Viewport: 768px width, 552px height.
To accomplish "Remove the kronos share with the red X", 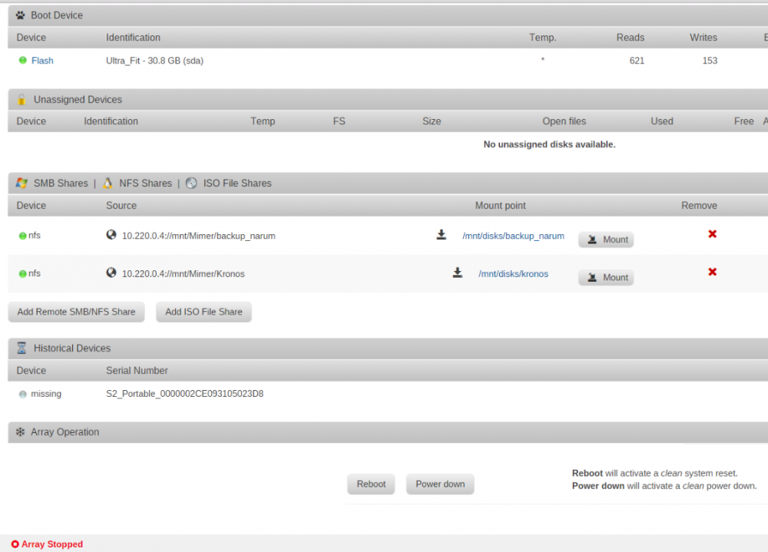I will click(712, 272).
